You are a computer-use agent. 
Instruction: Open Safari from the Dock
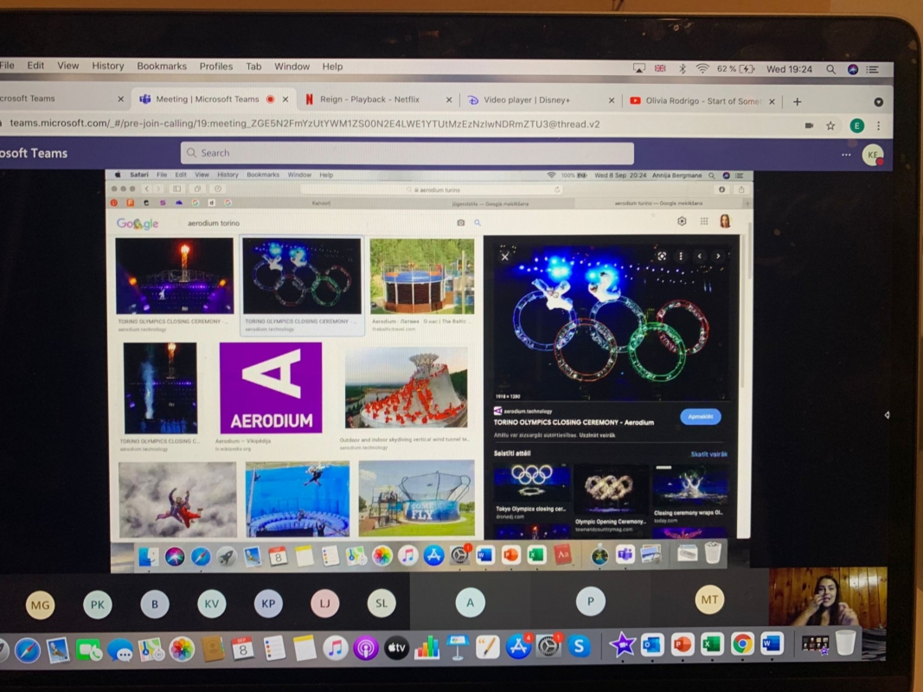[27, 650]
